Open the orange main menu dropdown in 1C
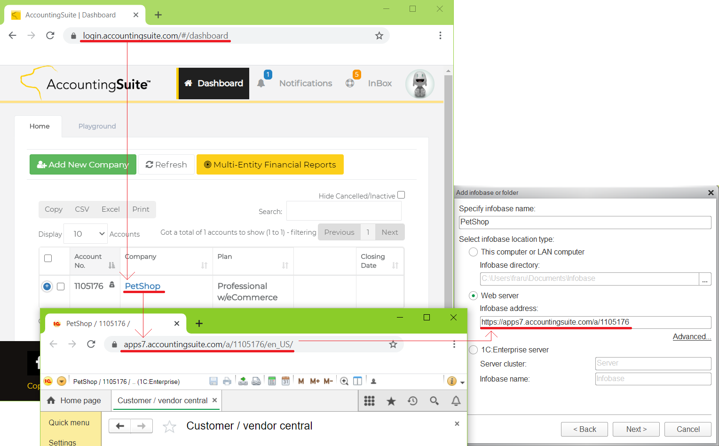The width and height of the screenshot is (719, 446). tap(61, 381)
